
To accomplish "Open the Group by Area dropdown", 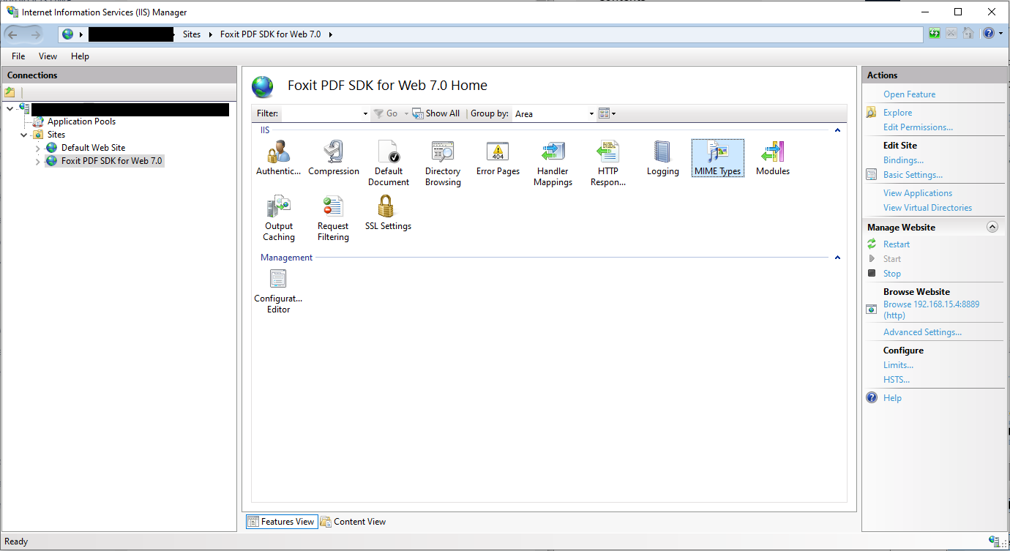I will (x=554, y=114).
